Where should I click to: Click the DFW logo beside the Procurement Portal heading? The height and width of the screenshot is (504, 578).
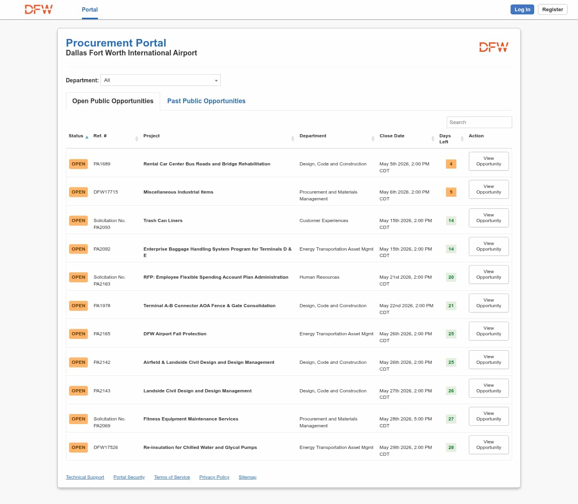[494, 47]
